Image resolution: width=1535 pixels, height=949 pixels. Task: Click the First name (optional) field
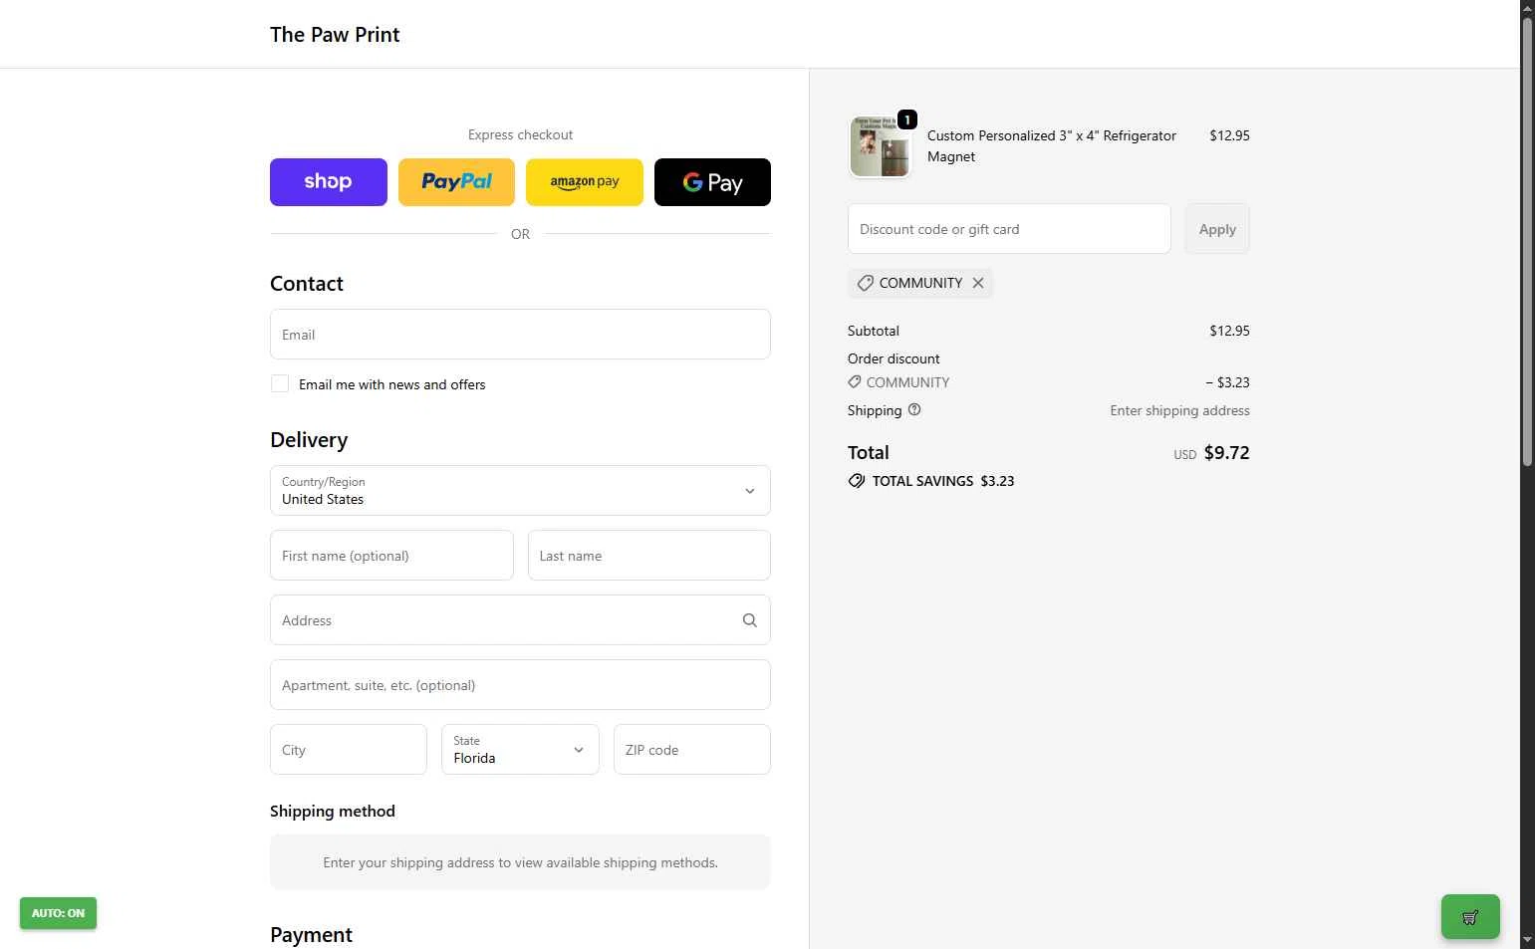[x=391, y=556]
